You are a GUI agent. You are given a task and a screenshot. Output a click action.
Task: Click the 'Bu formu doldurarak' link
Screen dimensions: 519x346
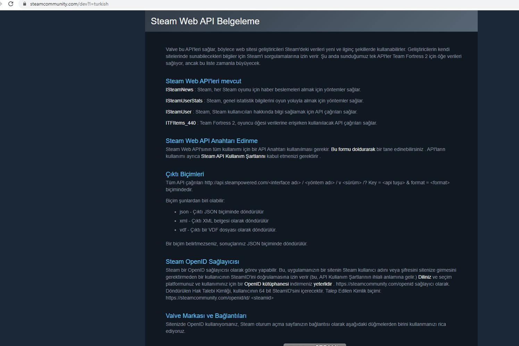353,149
